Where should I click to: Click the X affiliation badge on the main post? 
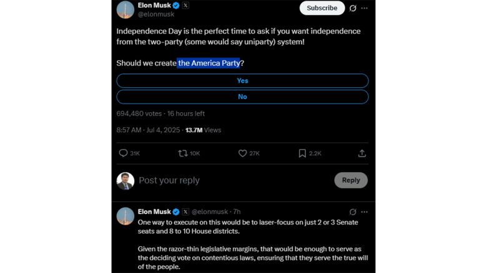(185, 5)
